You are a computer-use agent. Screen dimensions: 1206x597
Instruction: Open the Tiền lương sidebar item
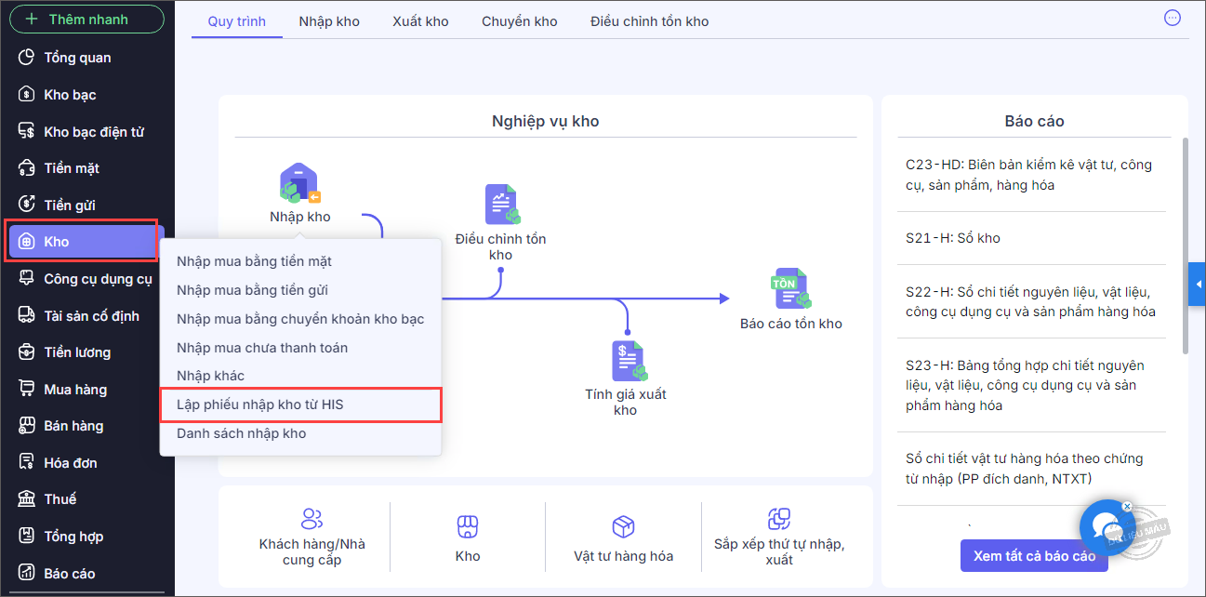point(77,352)
